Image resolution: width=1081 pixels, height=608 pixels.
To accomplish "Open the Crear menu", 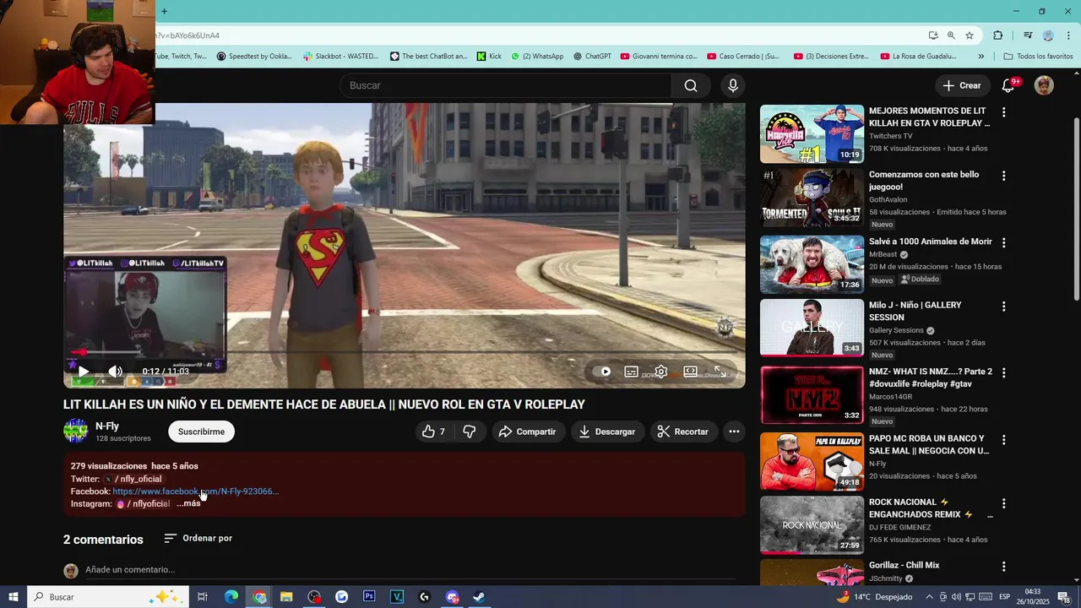I will [962, 85].
